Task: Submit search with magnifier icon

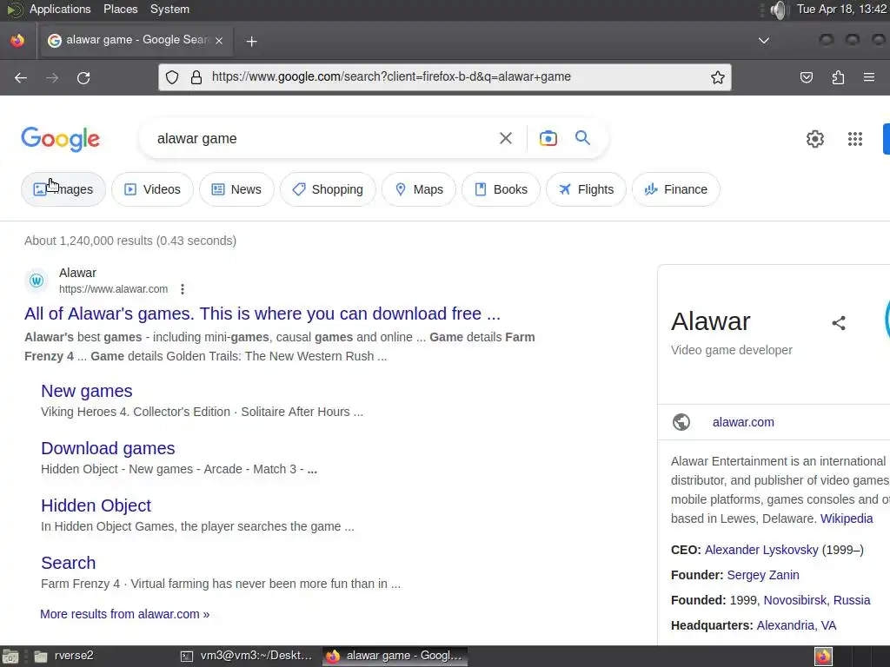Action: click(x=582, y=138)
